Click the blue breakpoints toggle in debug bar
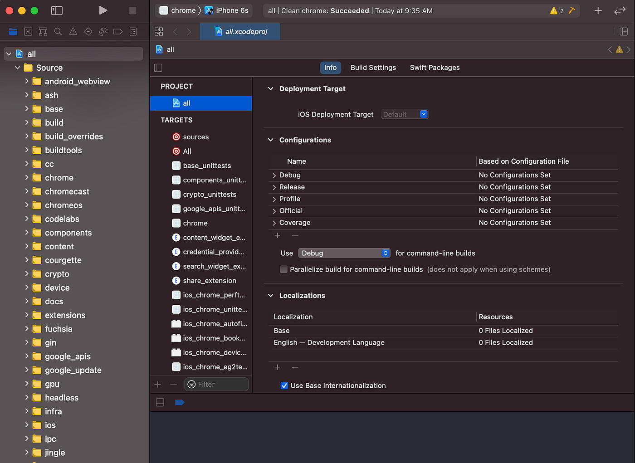The width and height of the screenshot is (635, 463). pyautogui.click(x=180, y=402)
